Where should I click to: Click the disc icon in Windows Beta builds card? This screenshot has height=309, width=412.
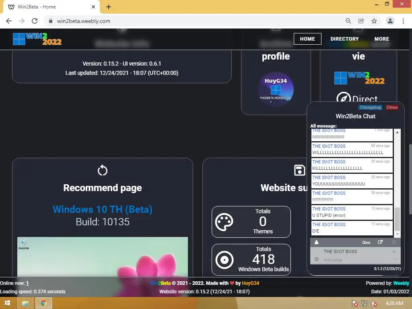225,260
